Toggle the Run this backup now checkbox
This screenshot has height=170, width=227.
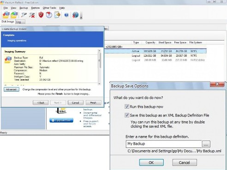click(x=127, y=106)
